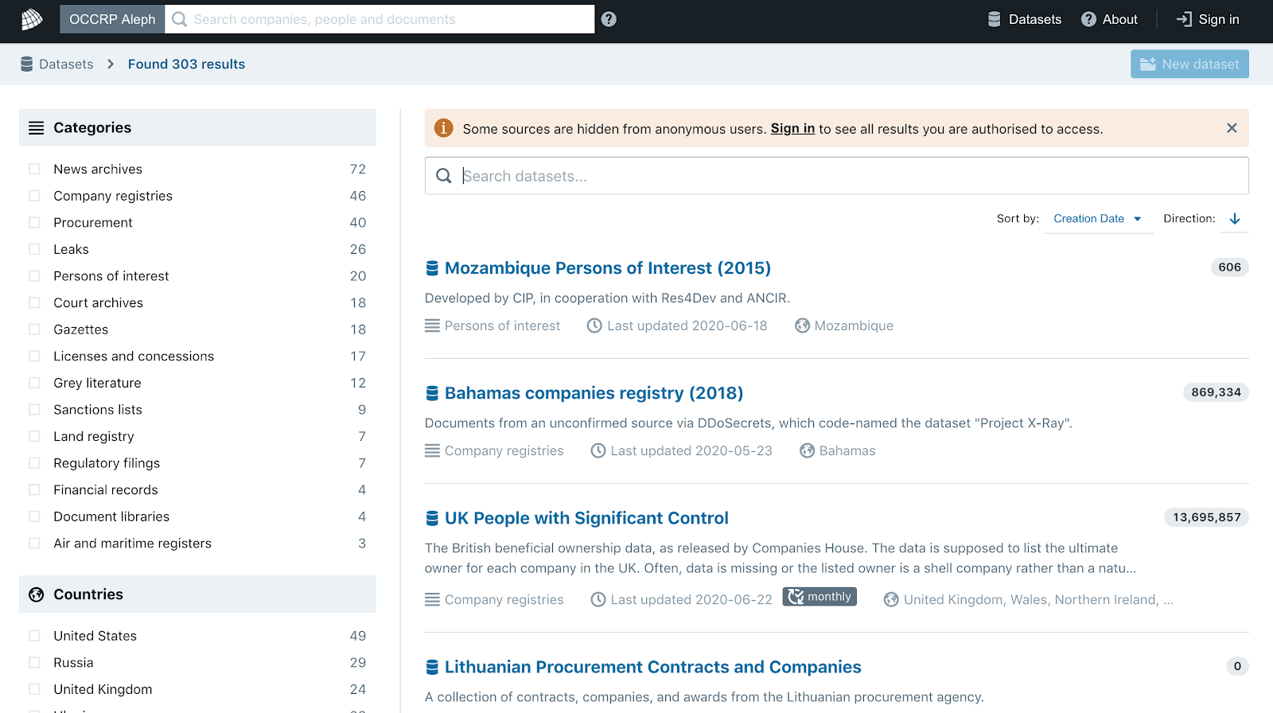1273x713 pixels.
Task: Click the Sign in link in the notice
Action: coord(792,128)
